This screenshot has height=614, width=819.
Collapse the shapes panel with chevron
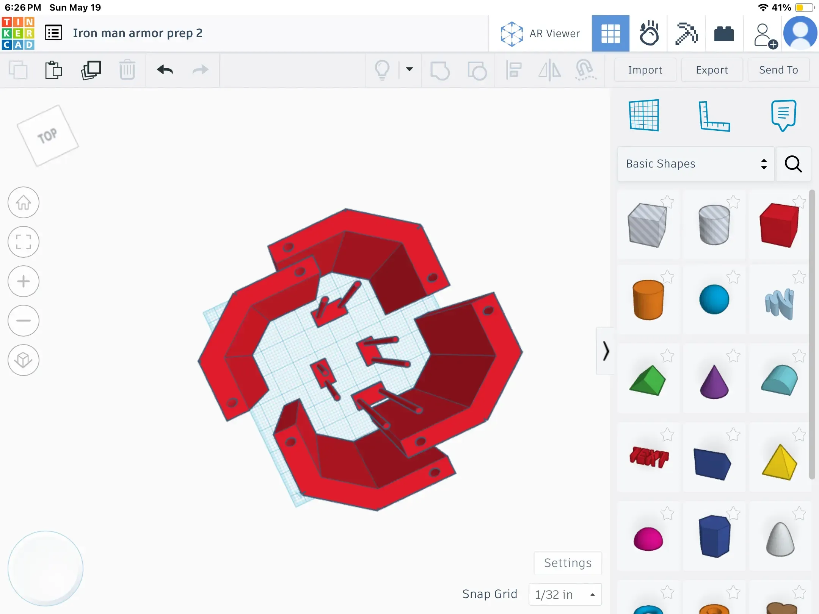point(606,351)
